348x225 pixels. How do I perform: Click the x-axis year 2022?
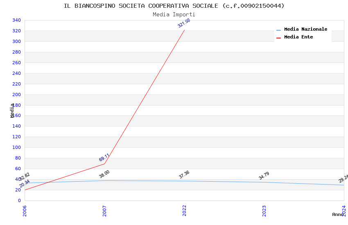tap(184, 211)
